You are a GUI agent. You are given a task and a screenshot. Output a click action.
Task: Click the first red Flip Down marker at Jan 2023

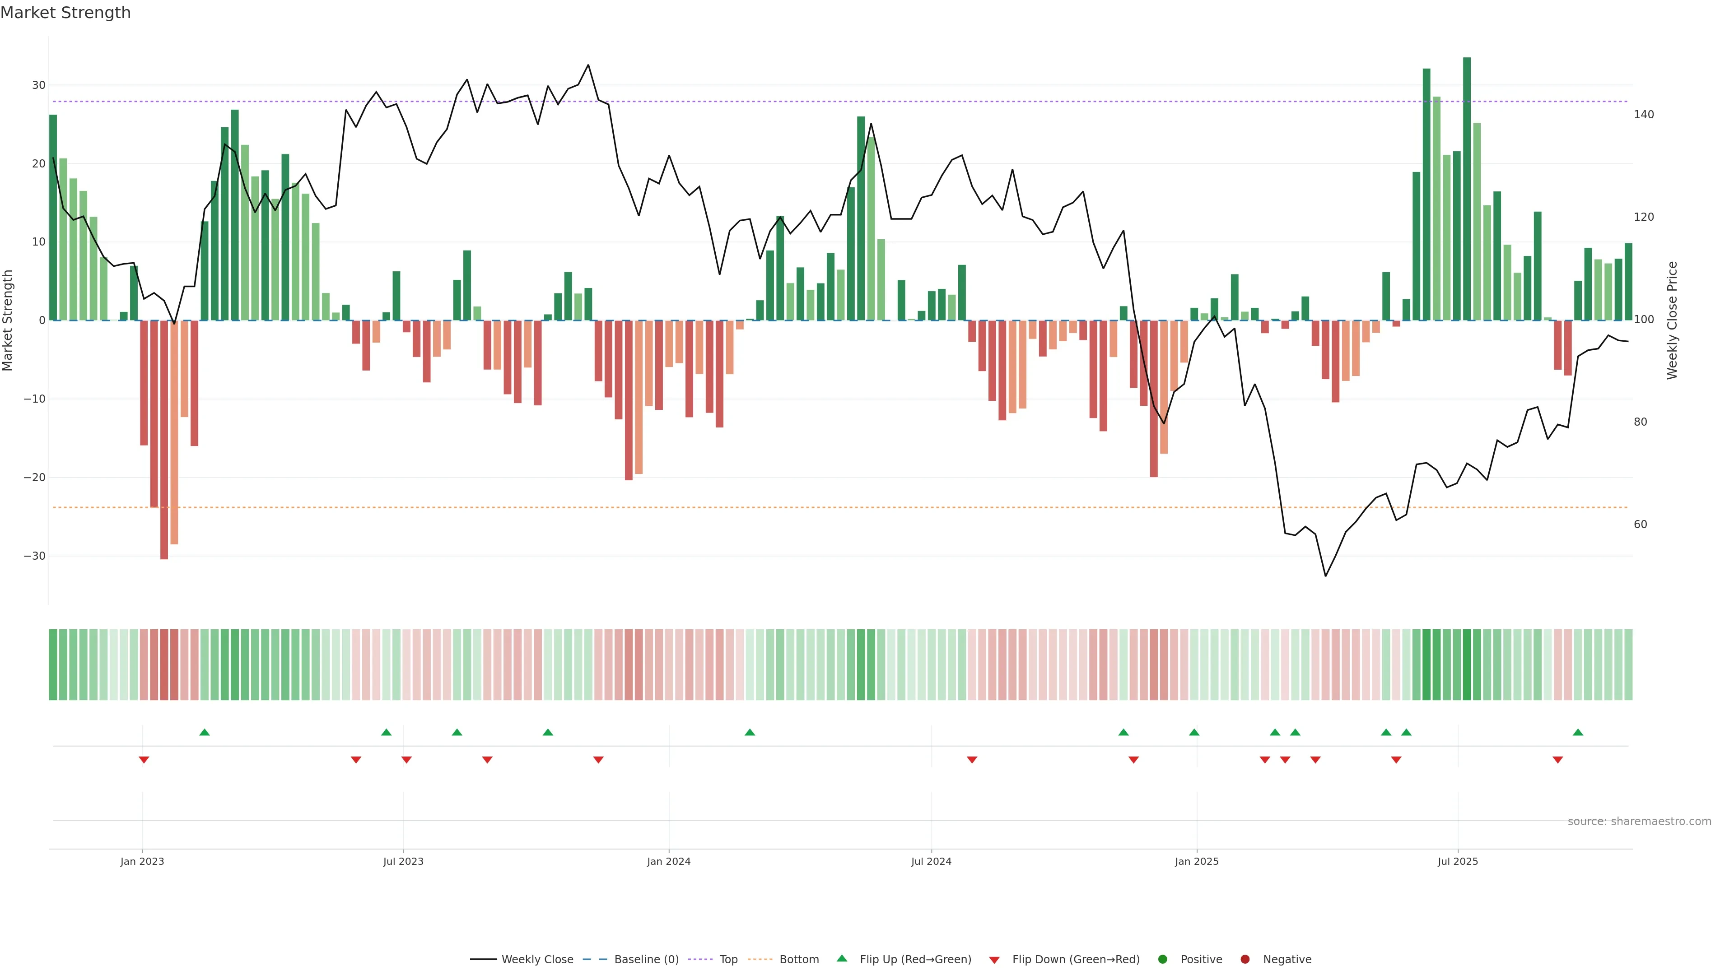click(144, 760)
